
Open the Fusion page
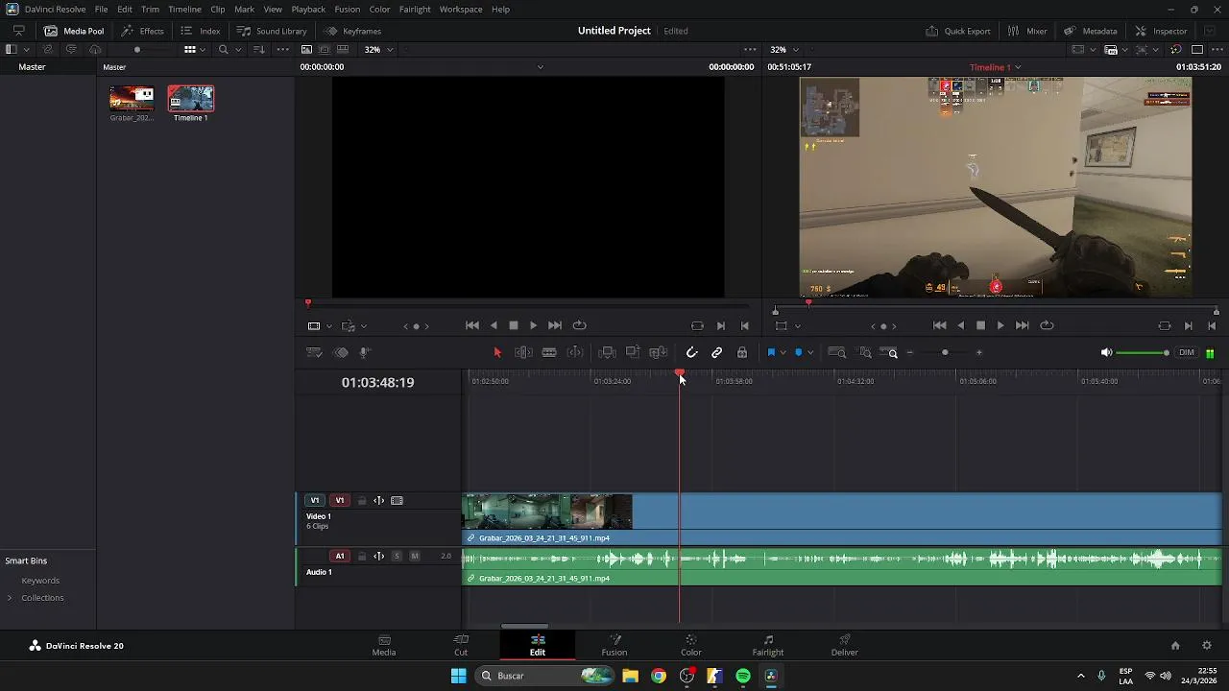[614, 645]
